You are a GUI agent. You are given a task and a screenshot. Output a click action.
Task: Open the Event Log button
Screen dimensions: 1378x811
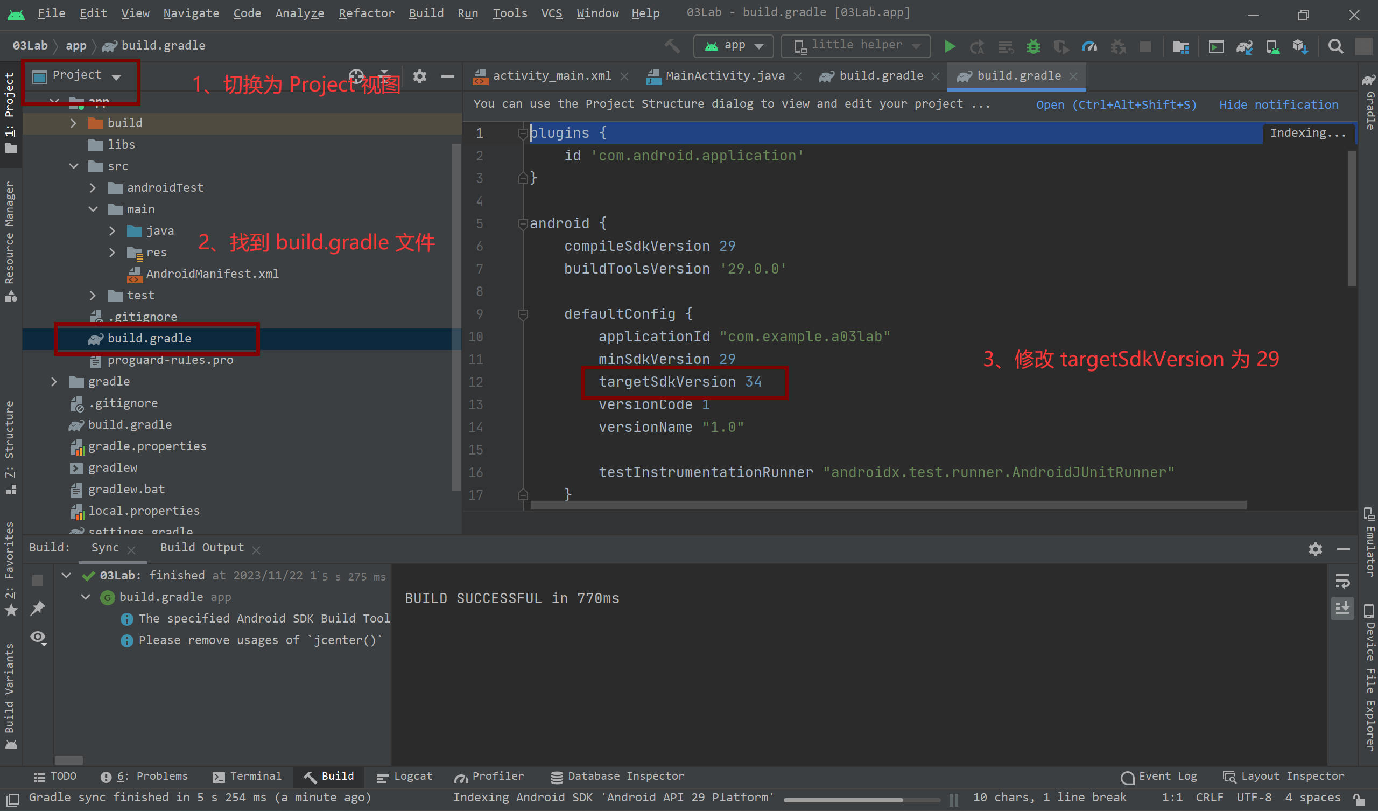(x=1159, y=777)
